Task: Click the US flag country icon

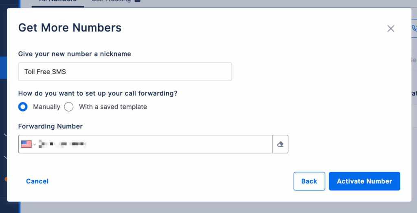Action: (26, 144)
